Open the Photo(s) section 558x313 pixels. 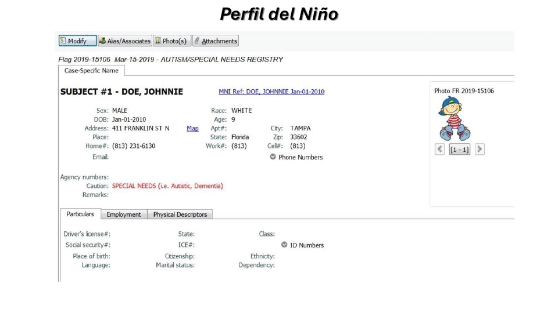tap(172, 41)
